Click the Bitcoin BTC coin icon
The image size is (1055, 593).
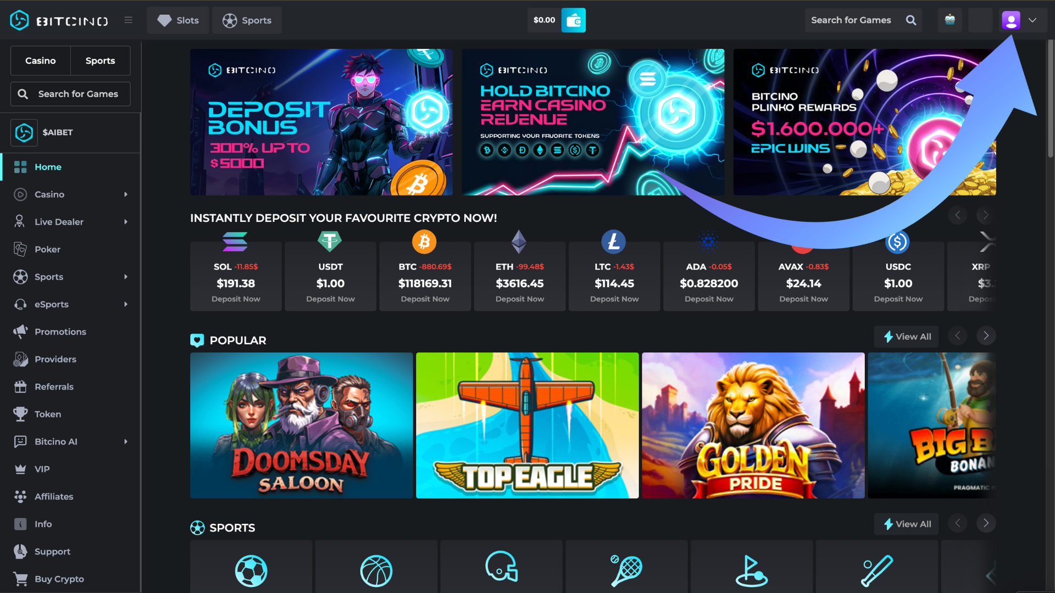(424, 242)
